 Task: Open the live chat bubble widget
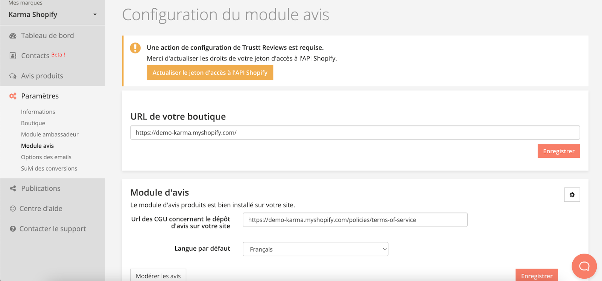click(584, 266)
